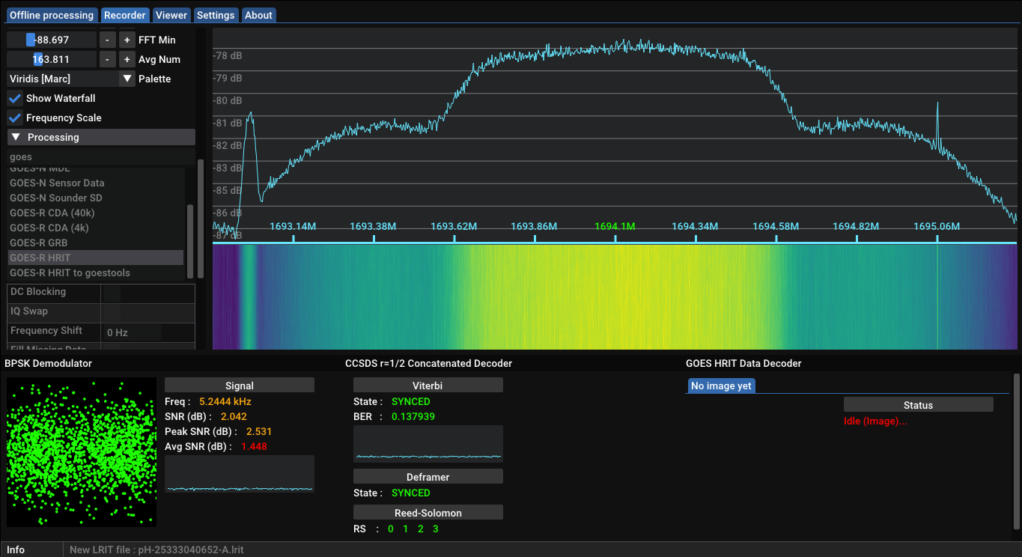Select the No image yet tab

(x=721, y=386)
